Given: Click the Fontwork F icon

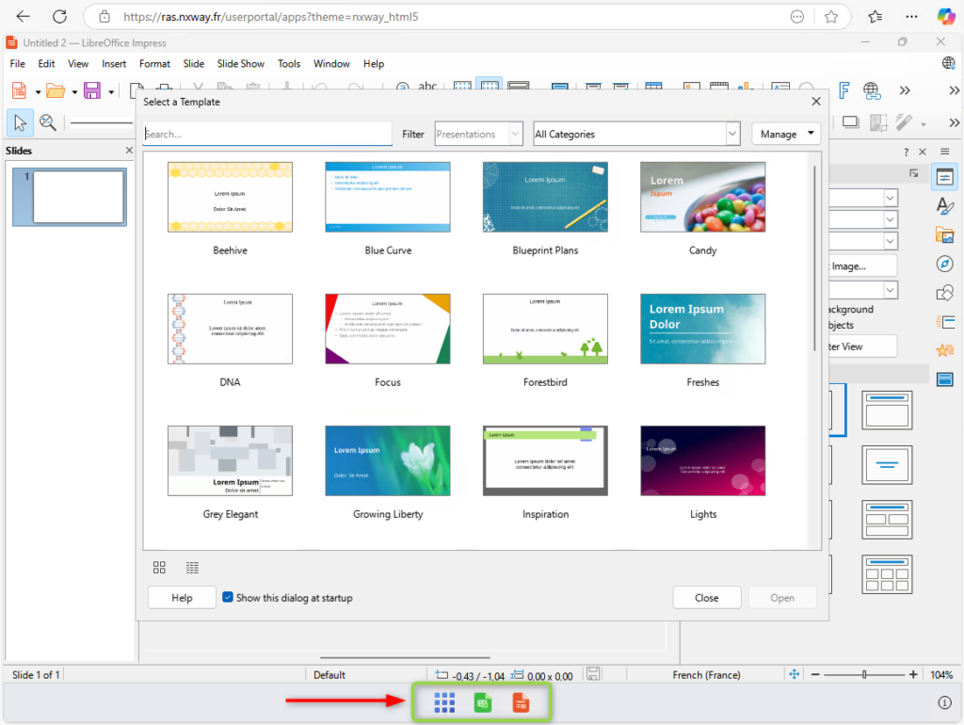Looking at the screenshot, I should coord(844,91).
